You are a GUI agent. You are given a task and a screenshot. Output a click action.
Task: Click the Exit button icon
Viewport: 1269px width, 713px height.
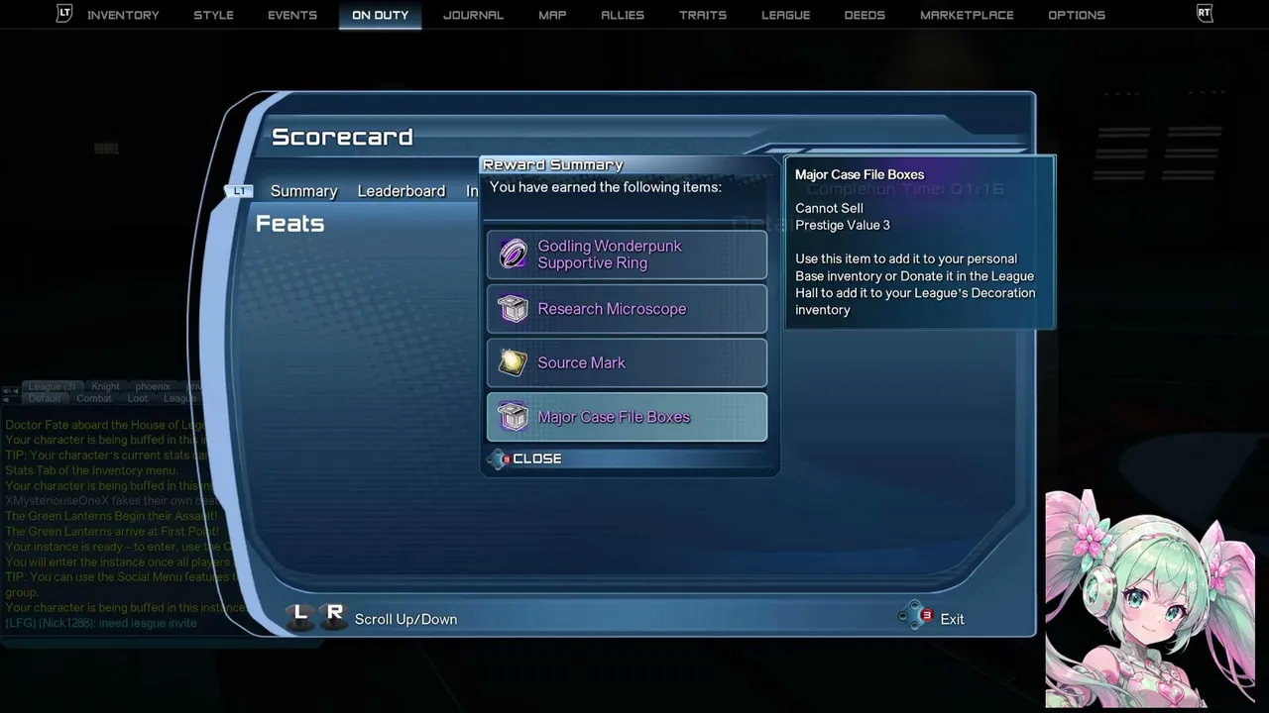pyautogui.click(x=916, y=616)
